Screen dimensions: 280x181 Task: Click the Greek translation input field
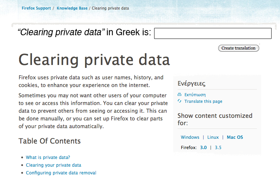coord(213,33)
